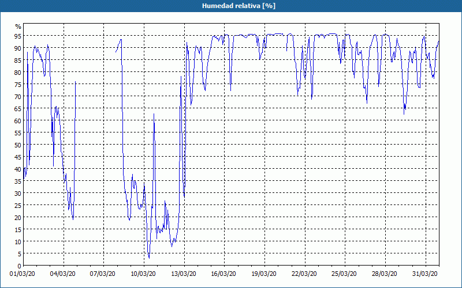
Task: Click the Y-axis value '70'
Action: click(18, 97)
